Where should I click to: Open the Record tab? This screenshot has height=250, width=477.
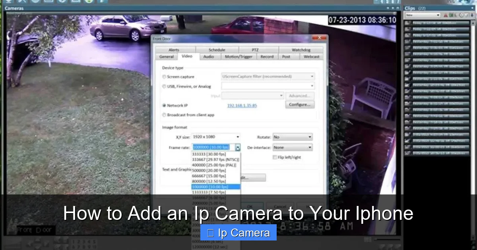(x=267, y=57)
